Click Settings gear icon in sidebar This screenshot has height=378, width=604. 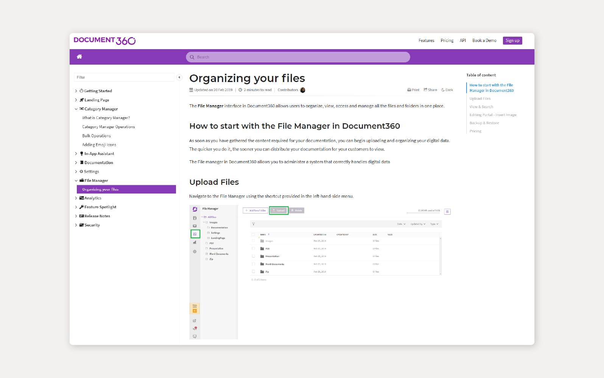click(x=81, y=172)
